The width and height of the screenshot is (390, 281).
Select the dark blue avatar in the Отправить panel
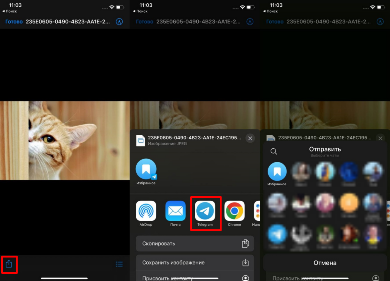coord(349,171)
